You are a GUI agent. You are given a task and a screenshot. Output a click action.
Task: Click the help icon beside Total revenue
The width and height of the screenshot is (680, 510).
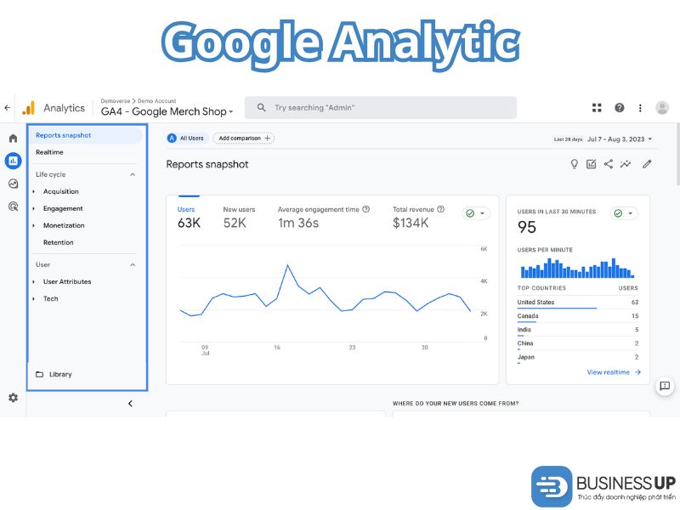tap(440, 209)
